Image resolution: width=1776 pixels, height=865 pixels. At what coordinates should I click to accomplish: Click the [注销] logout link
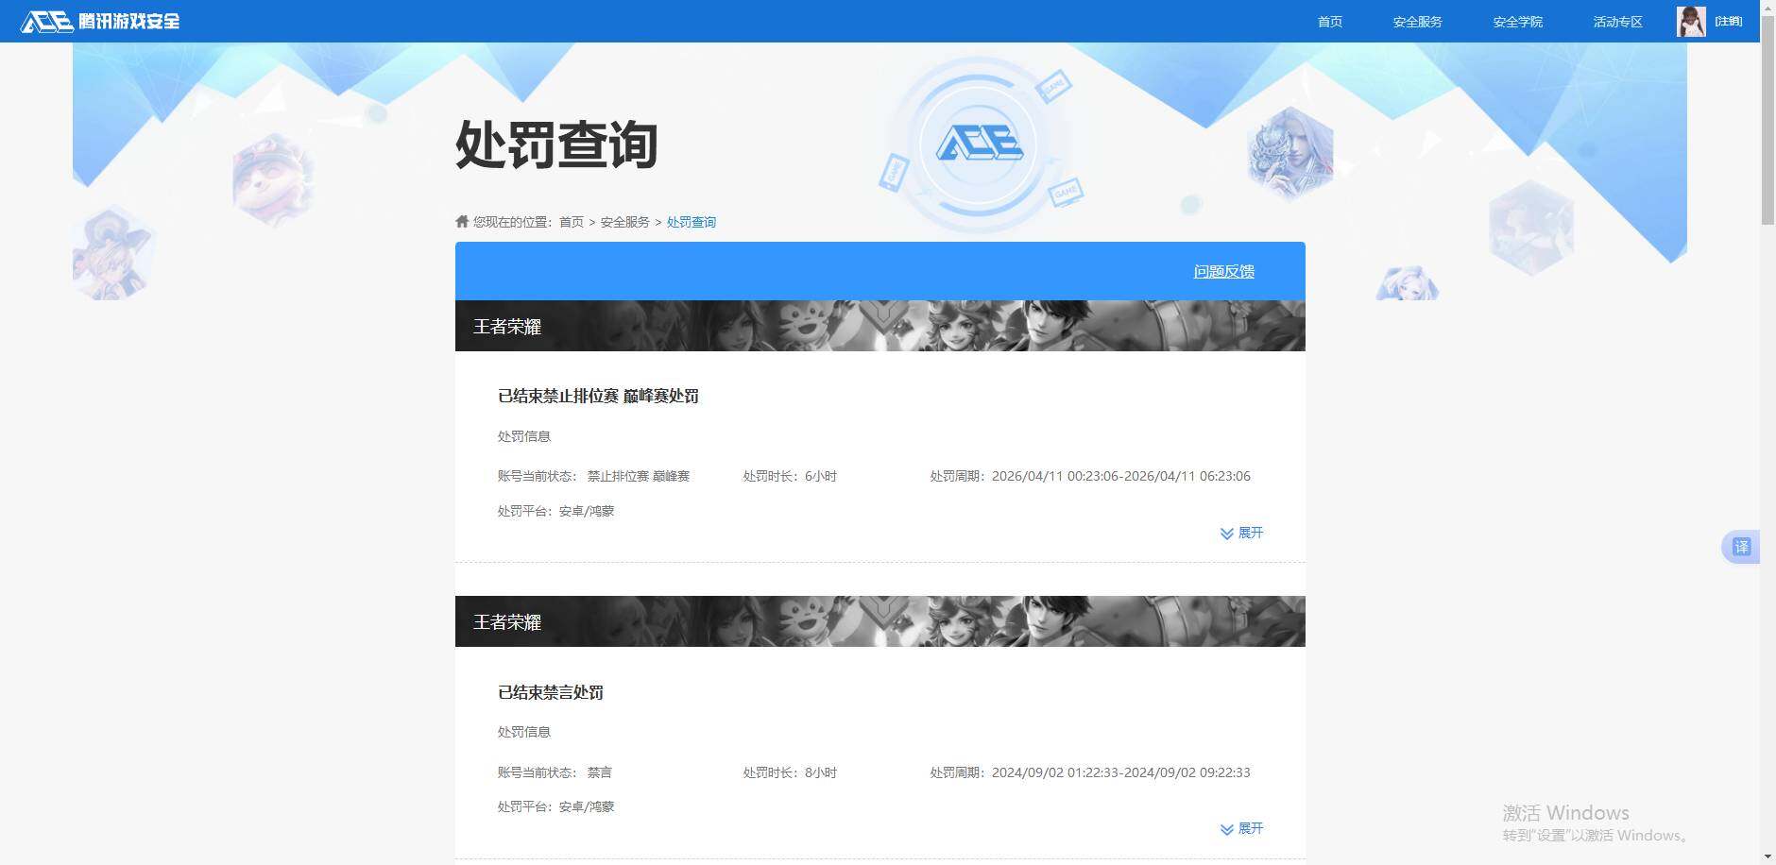pyautogui.click(x=1728, y=20)
